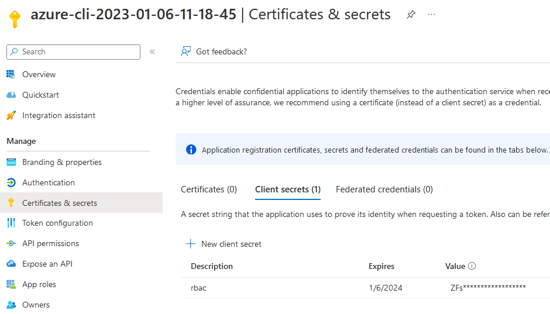This screenshot has width=550, height=314.
Task: Click the Integration assistant rocket icon
Action: point(11,115)
